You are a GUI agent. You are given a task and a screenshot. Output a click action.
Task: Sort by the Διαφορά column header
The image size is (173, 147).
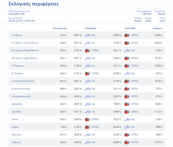point(157,28)
